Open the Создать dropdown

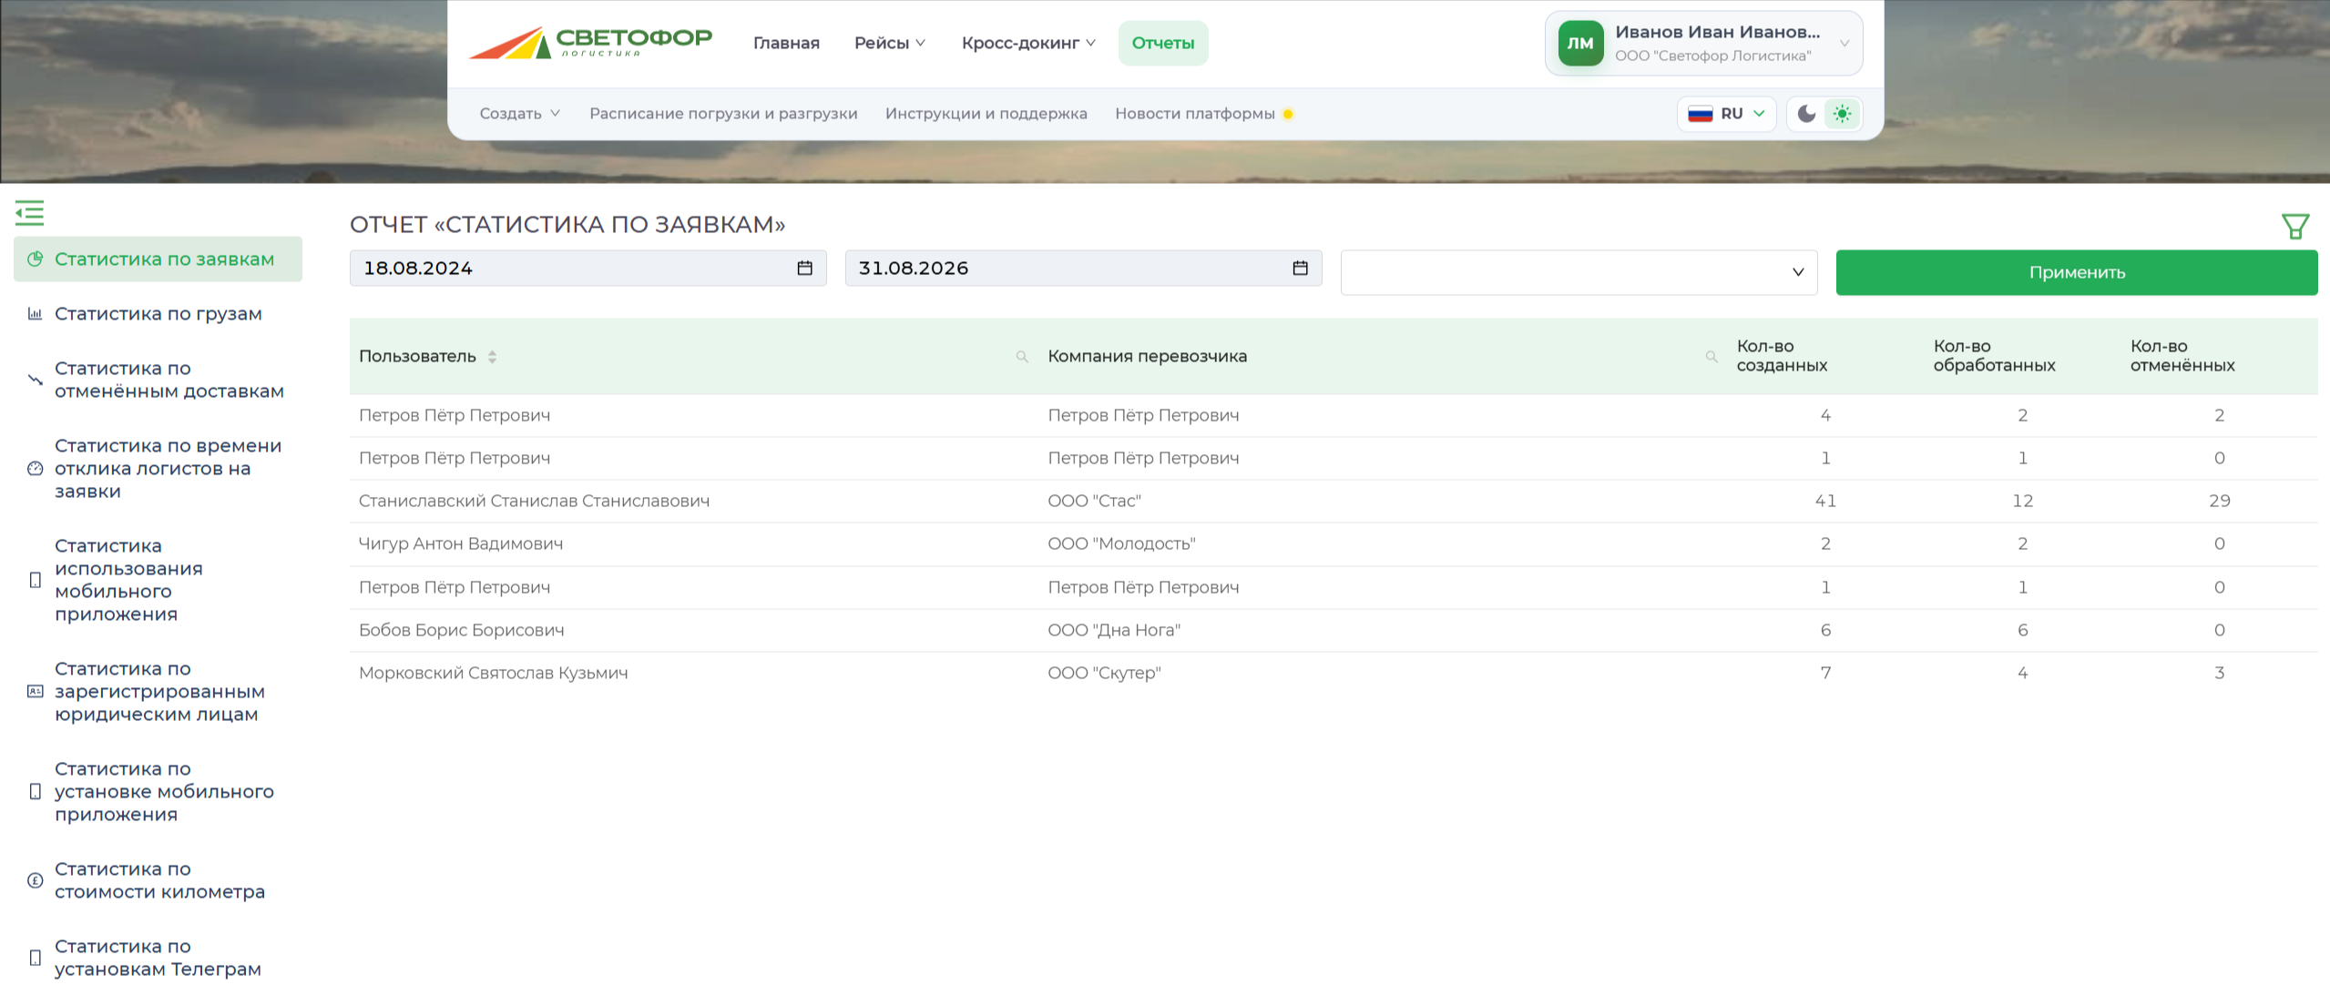click(519, 114)
